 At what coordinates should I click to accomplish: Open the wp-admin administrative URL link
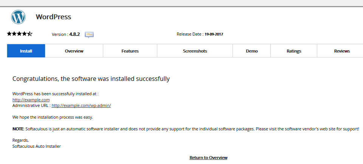pyautogui.click(x=81, y=106)
